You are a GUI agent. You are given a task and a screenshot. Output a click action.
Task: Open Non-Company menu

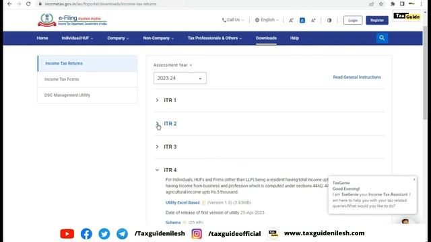point(158,38)
